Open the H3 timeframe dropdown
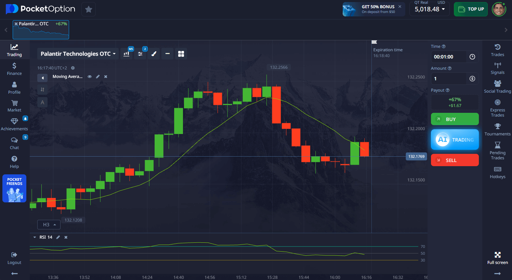The width and height of the screenshot is (512, 280). pyautogui.click(x=49, y=225)
